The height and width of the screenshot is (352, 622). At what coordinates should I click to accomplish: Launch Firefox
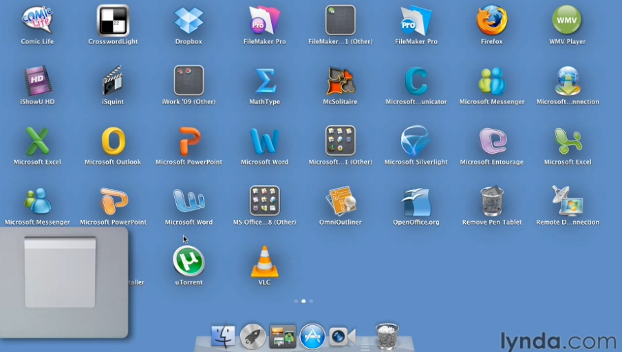(x=492, y=20)
